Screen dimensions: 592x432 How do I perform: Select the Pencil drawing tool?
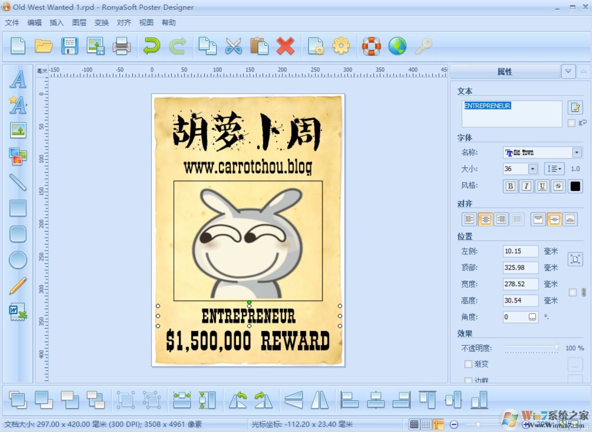click(x=17, y=286)
